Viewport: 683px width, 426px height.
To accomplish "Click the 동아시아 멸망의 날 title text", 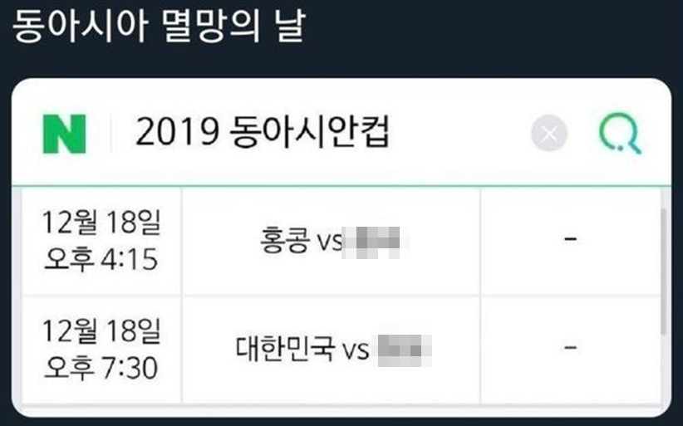I will (x=160, y=27).
